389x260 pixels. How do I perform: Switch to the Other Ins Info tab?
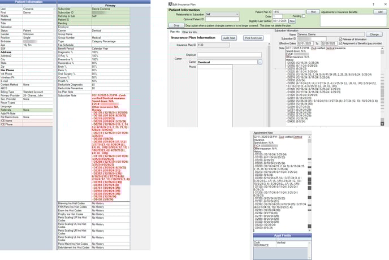189,32
